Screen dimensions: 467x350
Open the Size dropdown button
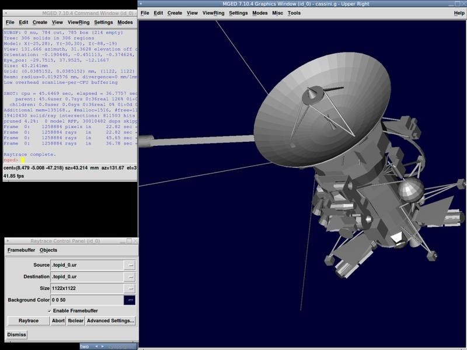coord(131,288)
